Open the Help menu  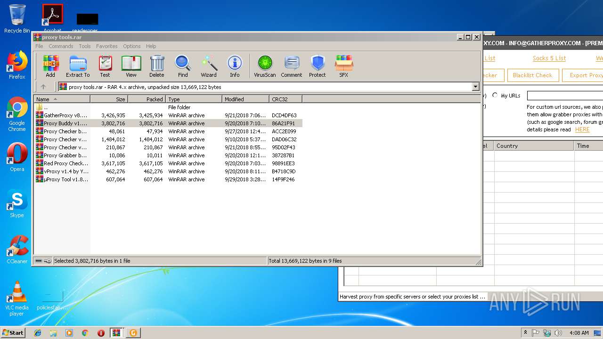[x=151, y=46]
